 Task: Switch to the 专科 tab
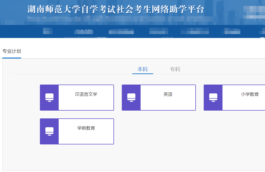[x=175, y=69]
